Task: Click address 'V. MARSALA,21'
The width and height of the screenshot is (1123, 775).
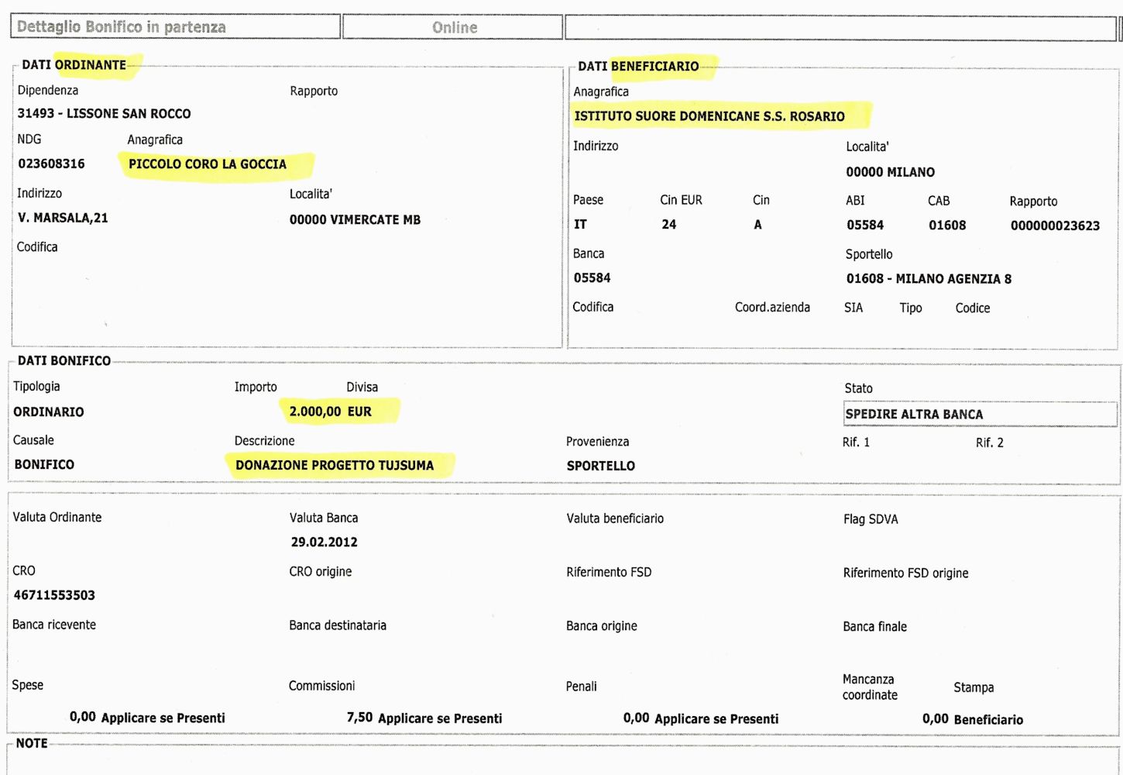Action: [63, 218]
